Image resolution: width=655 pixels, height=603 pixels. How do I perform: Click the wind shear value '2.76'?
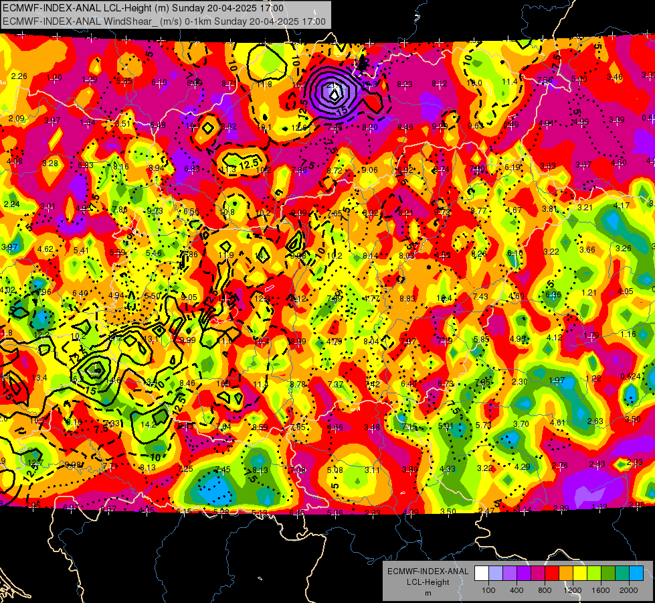pos(560,466)
